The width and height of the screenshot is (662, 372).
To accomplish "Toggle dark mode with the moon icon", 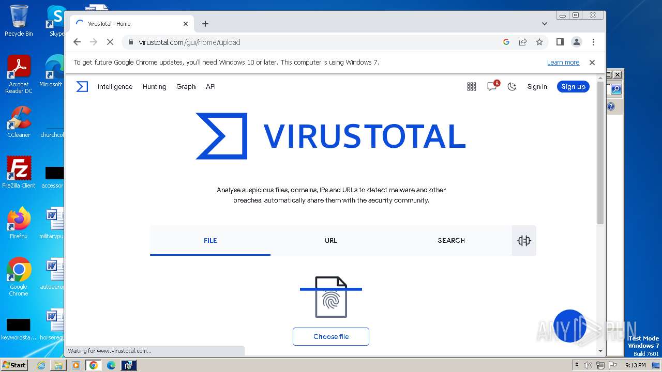I will (x=512, y=87).
